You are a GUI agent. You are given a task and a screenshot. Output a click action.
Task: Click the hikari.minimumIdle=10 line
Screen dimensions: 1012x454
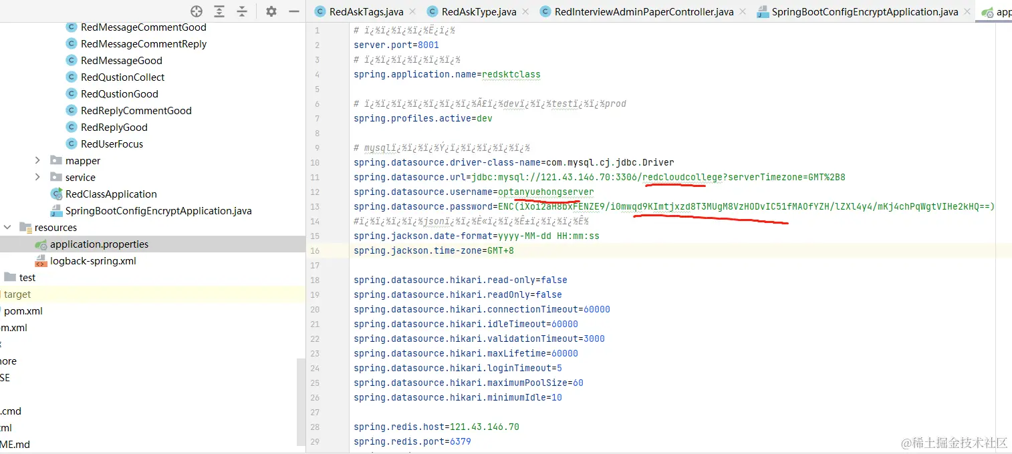coord(458,398)
